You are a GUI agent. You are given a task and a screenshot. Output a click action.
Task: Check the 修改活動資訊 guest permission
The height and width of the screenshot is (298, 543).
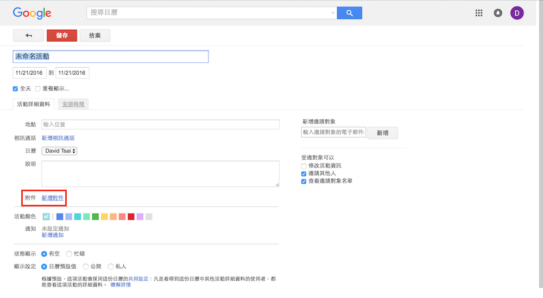click(x=304, y=165)
